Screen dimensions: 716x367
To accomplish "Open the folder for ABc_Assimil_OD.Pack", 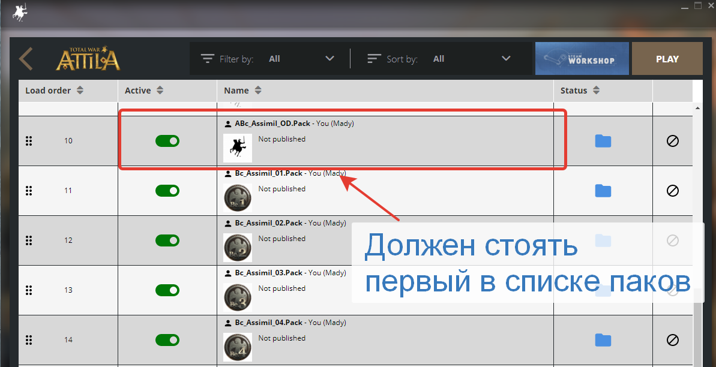I will (x=603, y=141).
